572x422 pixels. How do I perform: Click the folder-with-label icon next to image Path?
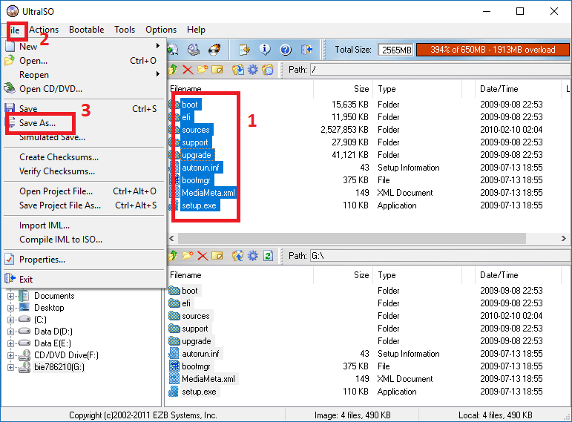coord(268,69)
